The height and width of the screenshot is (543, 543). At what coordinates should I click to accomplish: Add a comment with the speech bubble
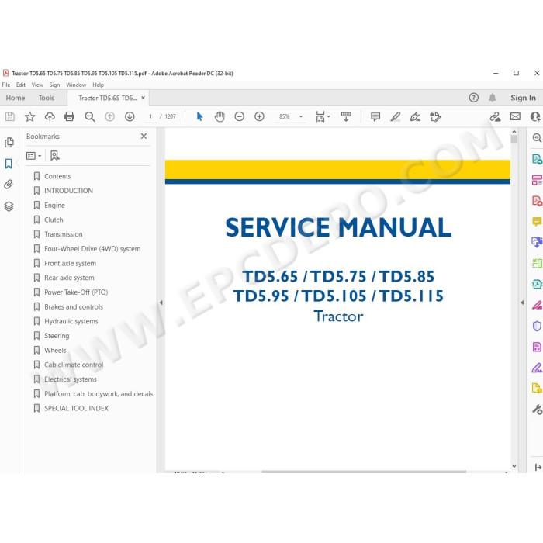375,116
